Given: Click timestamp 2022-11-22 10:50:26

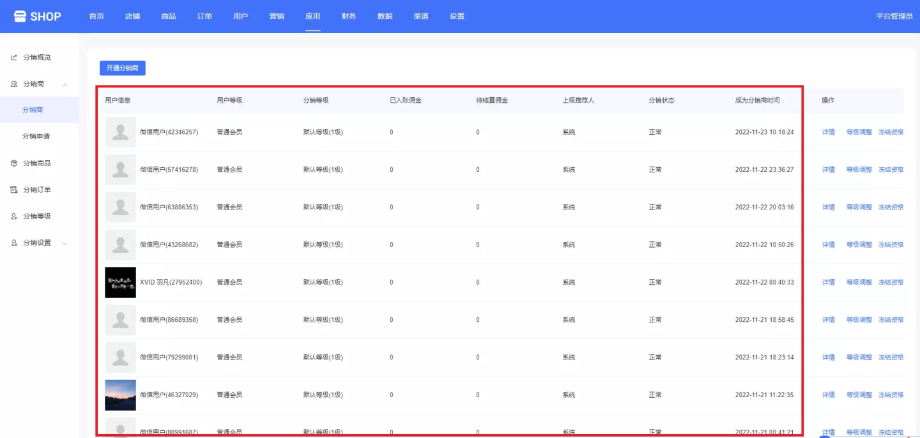Looking at the screenshot, I should coord(765,245).
